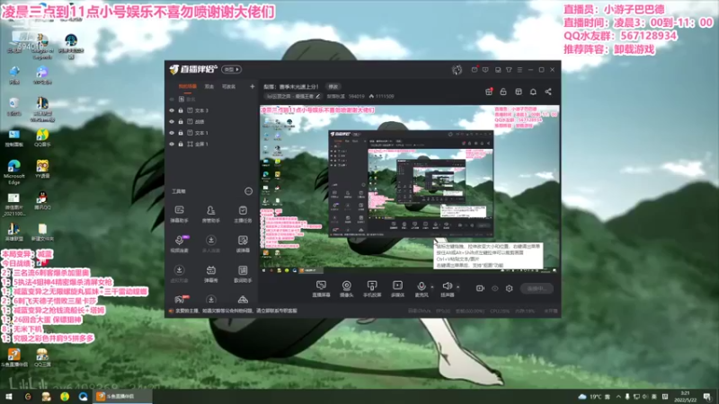Toggle lock on 文本 1 layer
This screenshot has height=404, width=719.
click(x=181, y=133)
